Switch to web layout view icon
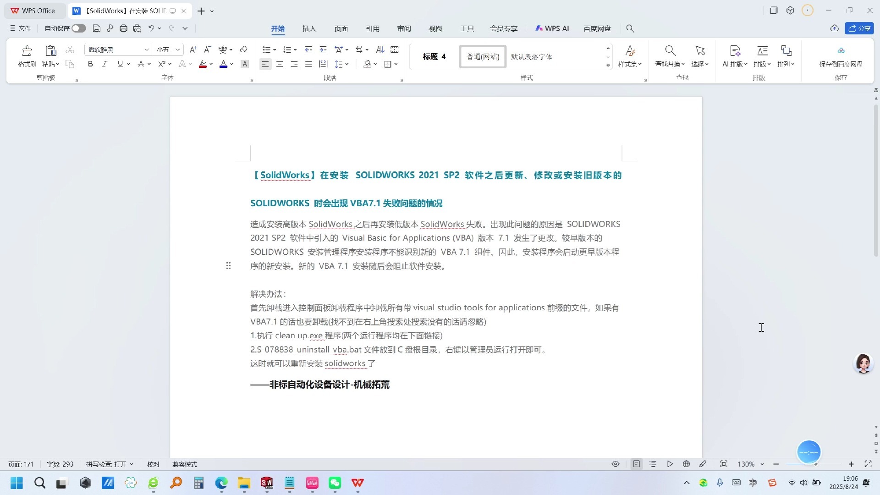This screenshot has width=880, height=495. (686, 464)
